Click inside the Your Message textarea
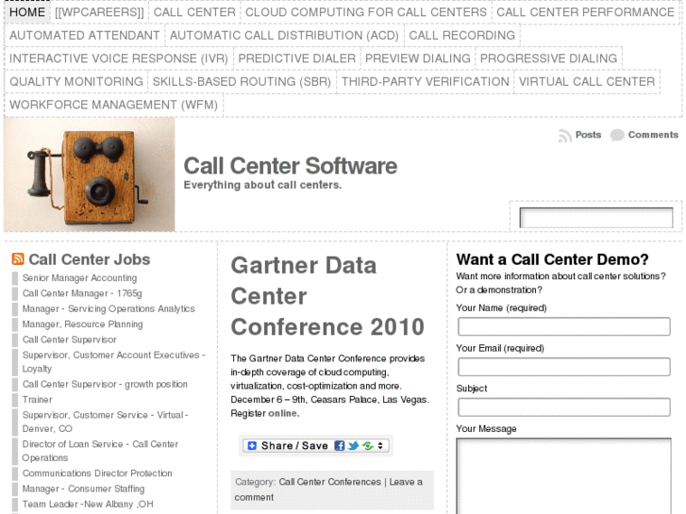The width and height of the screenshot is (686, 514). coord(564,476)
